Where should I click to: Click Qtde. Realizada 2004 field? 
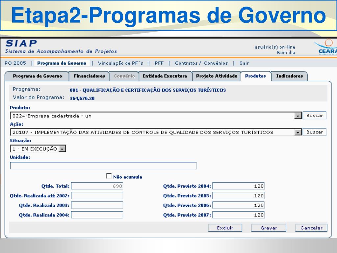(x=97, y=215)
